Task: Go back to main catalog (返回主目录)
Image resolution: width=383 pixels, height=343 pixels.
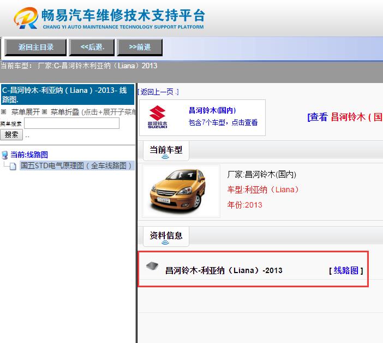Action: pos(35,47)
